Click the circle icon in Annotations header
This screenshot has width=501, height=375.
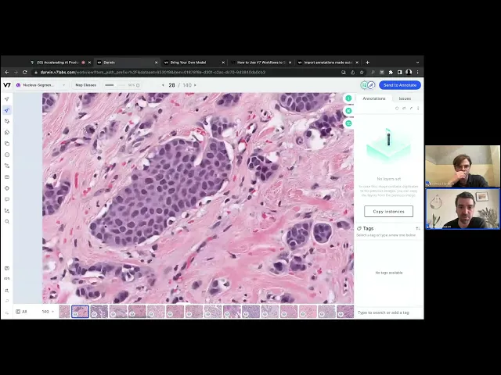397,109
